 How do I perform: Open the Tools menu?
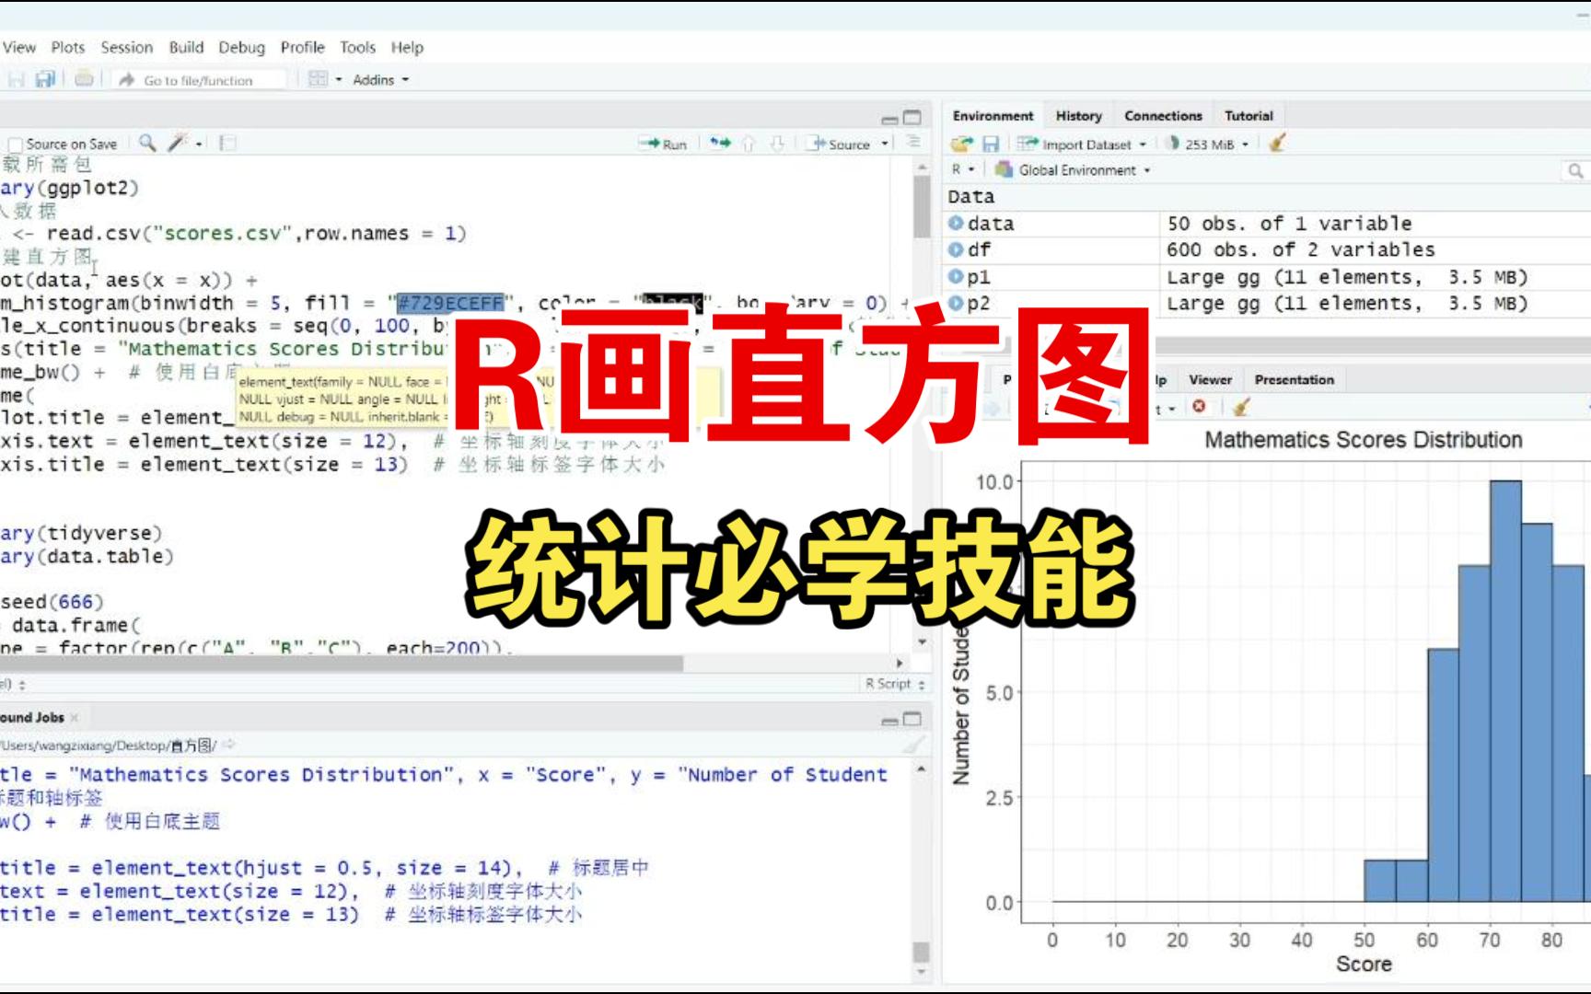pyautogui.click(x=359, y=47)
